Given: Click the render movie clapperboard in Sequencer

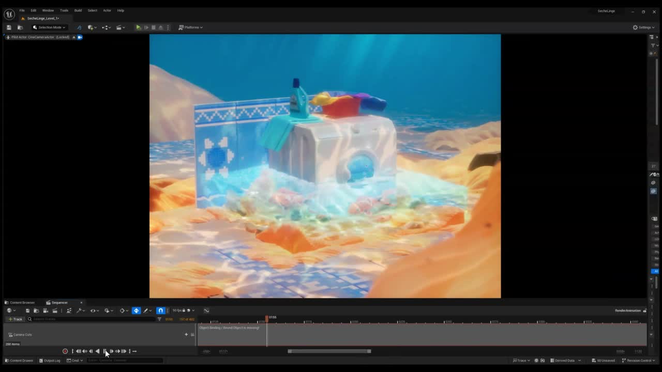Looking at the screenshot, I should click(55, 311).
